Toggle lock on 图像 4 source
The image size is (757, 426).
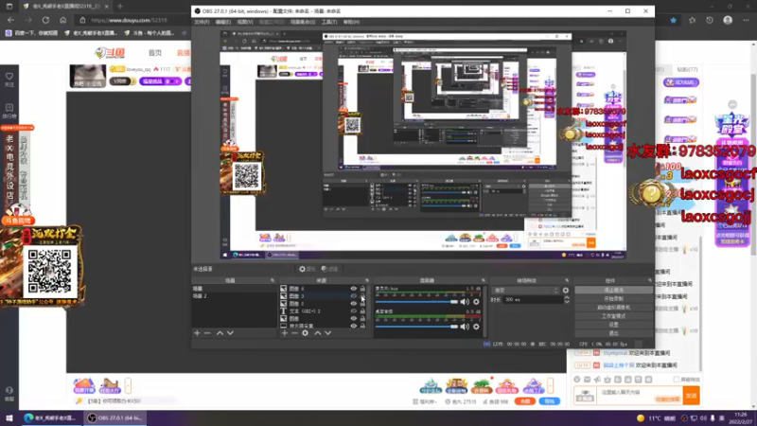[x=362, y=289]
